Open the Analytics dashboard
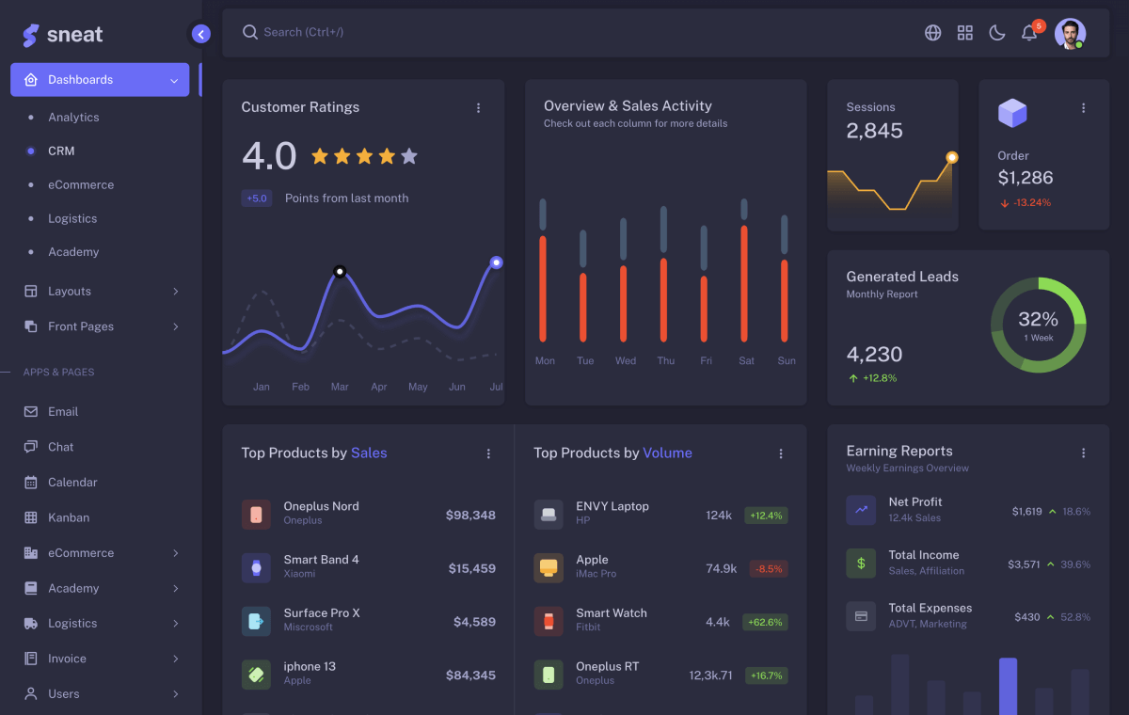Image resolution: width=1129 pixels, height=715 pixels. click(73, 117)
